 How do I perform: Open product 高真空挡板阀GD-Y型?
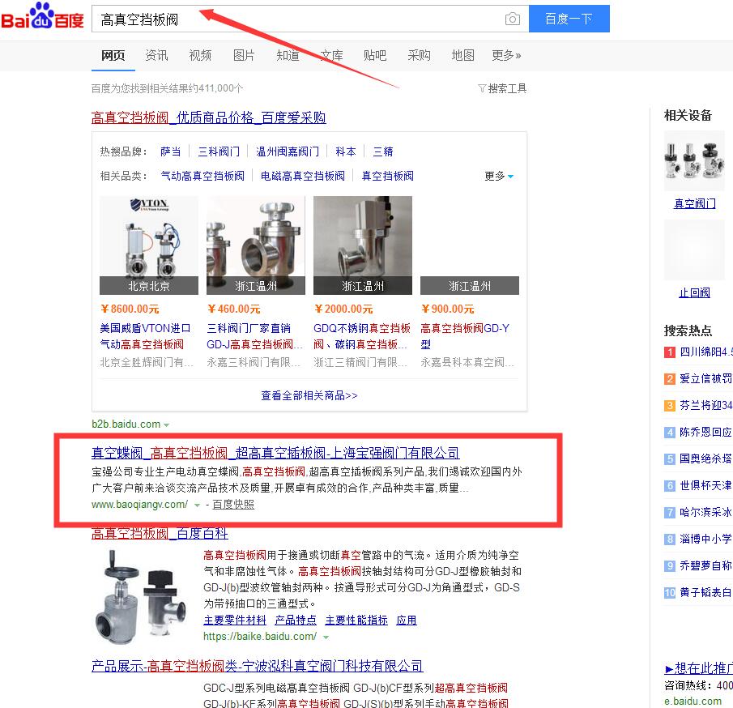[465, 336]
